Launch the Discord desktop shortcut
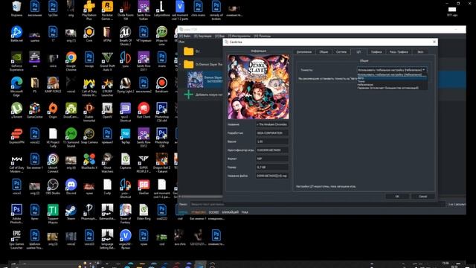Viewport: 476px width, 268px height. coord(71,187)
